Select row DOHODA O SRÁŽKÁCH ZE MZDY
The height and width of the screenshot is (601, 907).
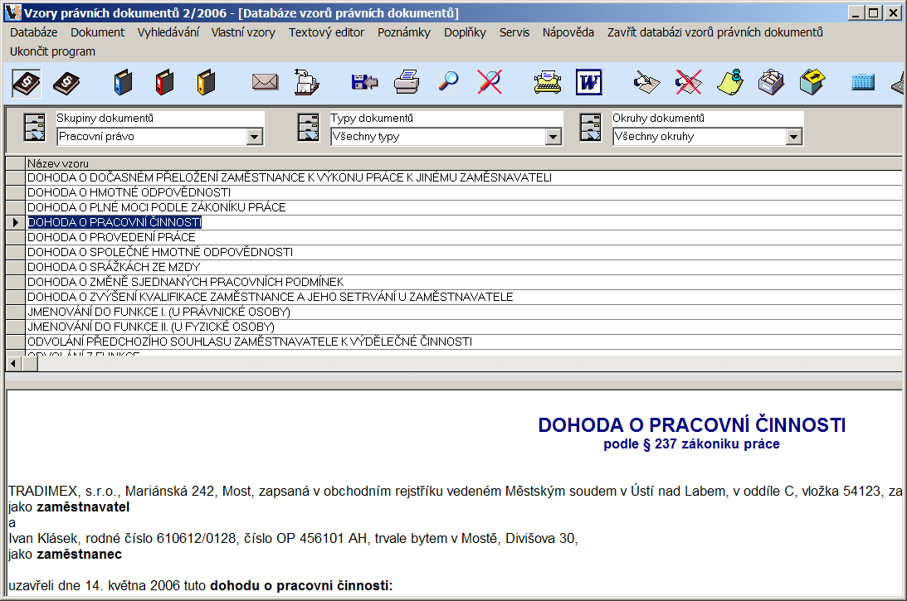tap(463, 267)
